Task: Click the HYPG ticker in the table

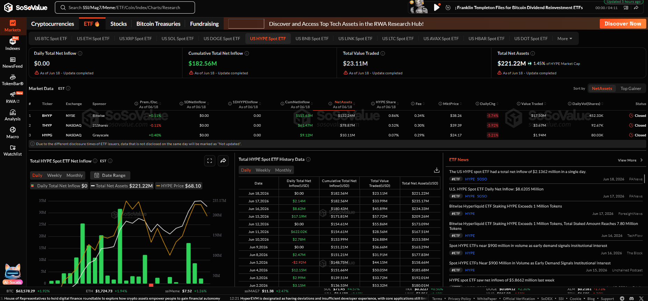Action: coord(47,135)
